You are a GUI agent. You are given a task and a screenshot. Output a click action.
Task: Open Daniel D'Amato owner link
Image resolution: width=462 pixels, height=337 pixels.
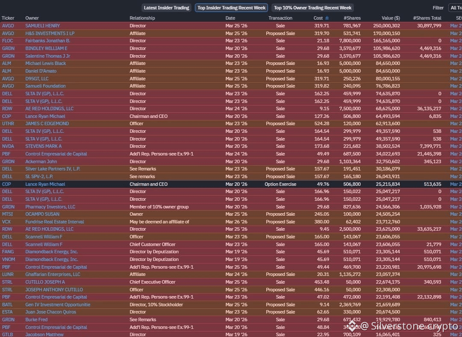click(41, 71)
